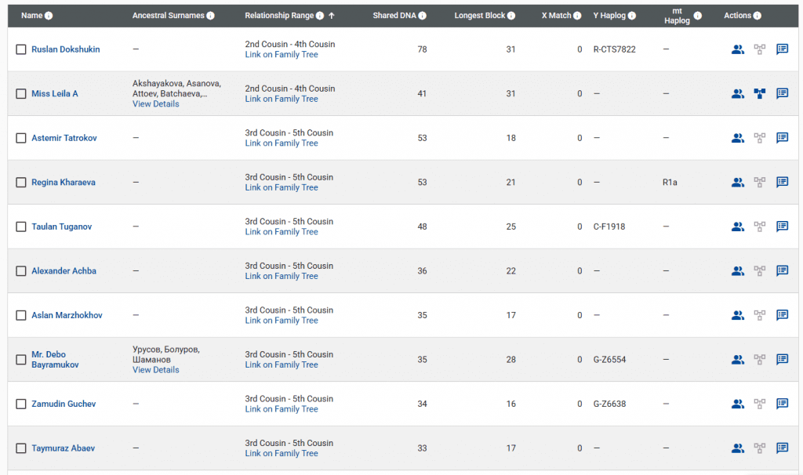
Task: Open Regina Kharaeva's profile name link
Action: tap(64, 183)
